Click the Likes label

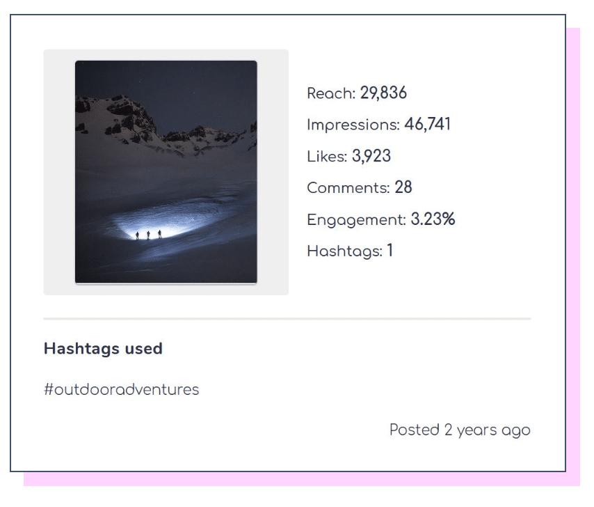(x=327, y=156)
